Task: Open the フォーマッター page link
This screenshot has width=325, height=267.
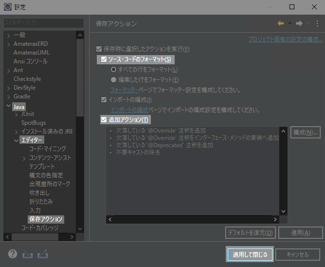Action: coord(125,90)
